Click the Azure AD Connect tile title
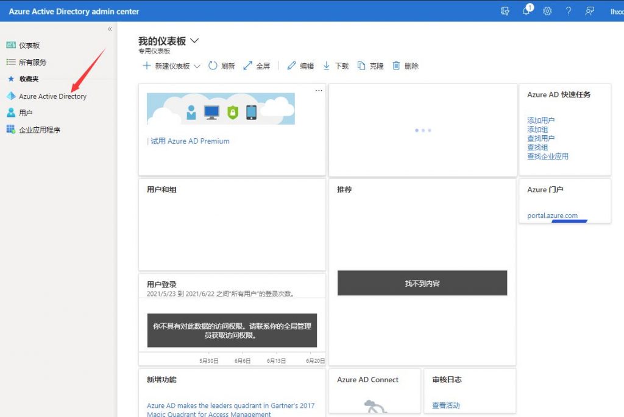Screen dimensions: 624x417 click(367, 380)
